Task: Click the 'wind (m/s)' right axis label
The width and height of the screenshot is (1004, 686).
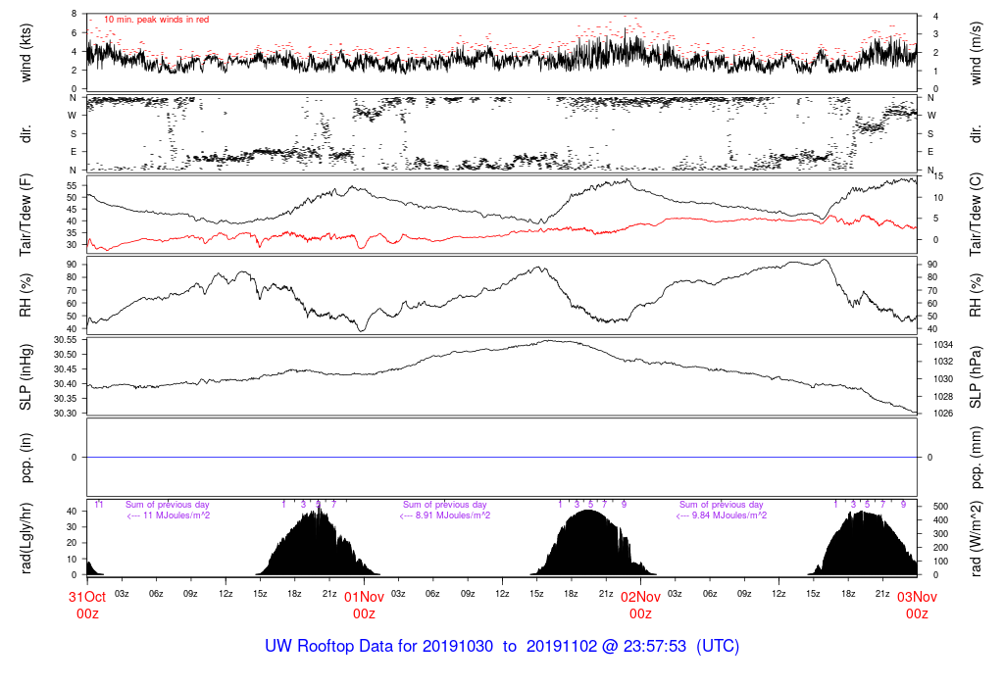Action: click(x=977, y=52)
